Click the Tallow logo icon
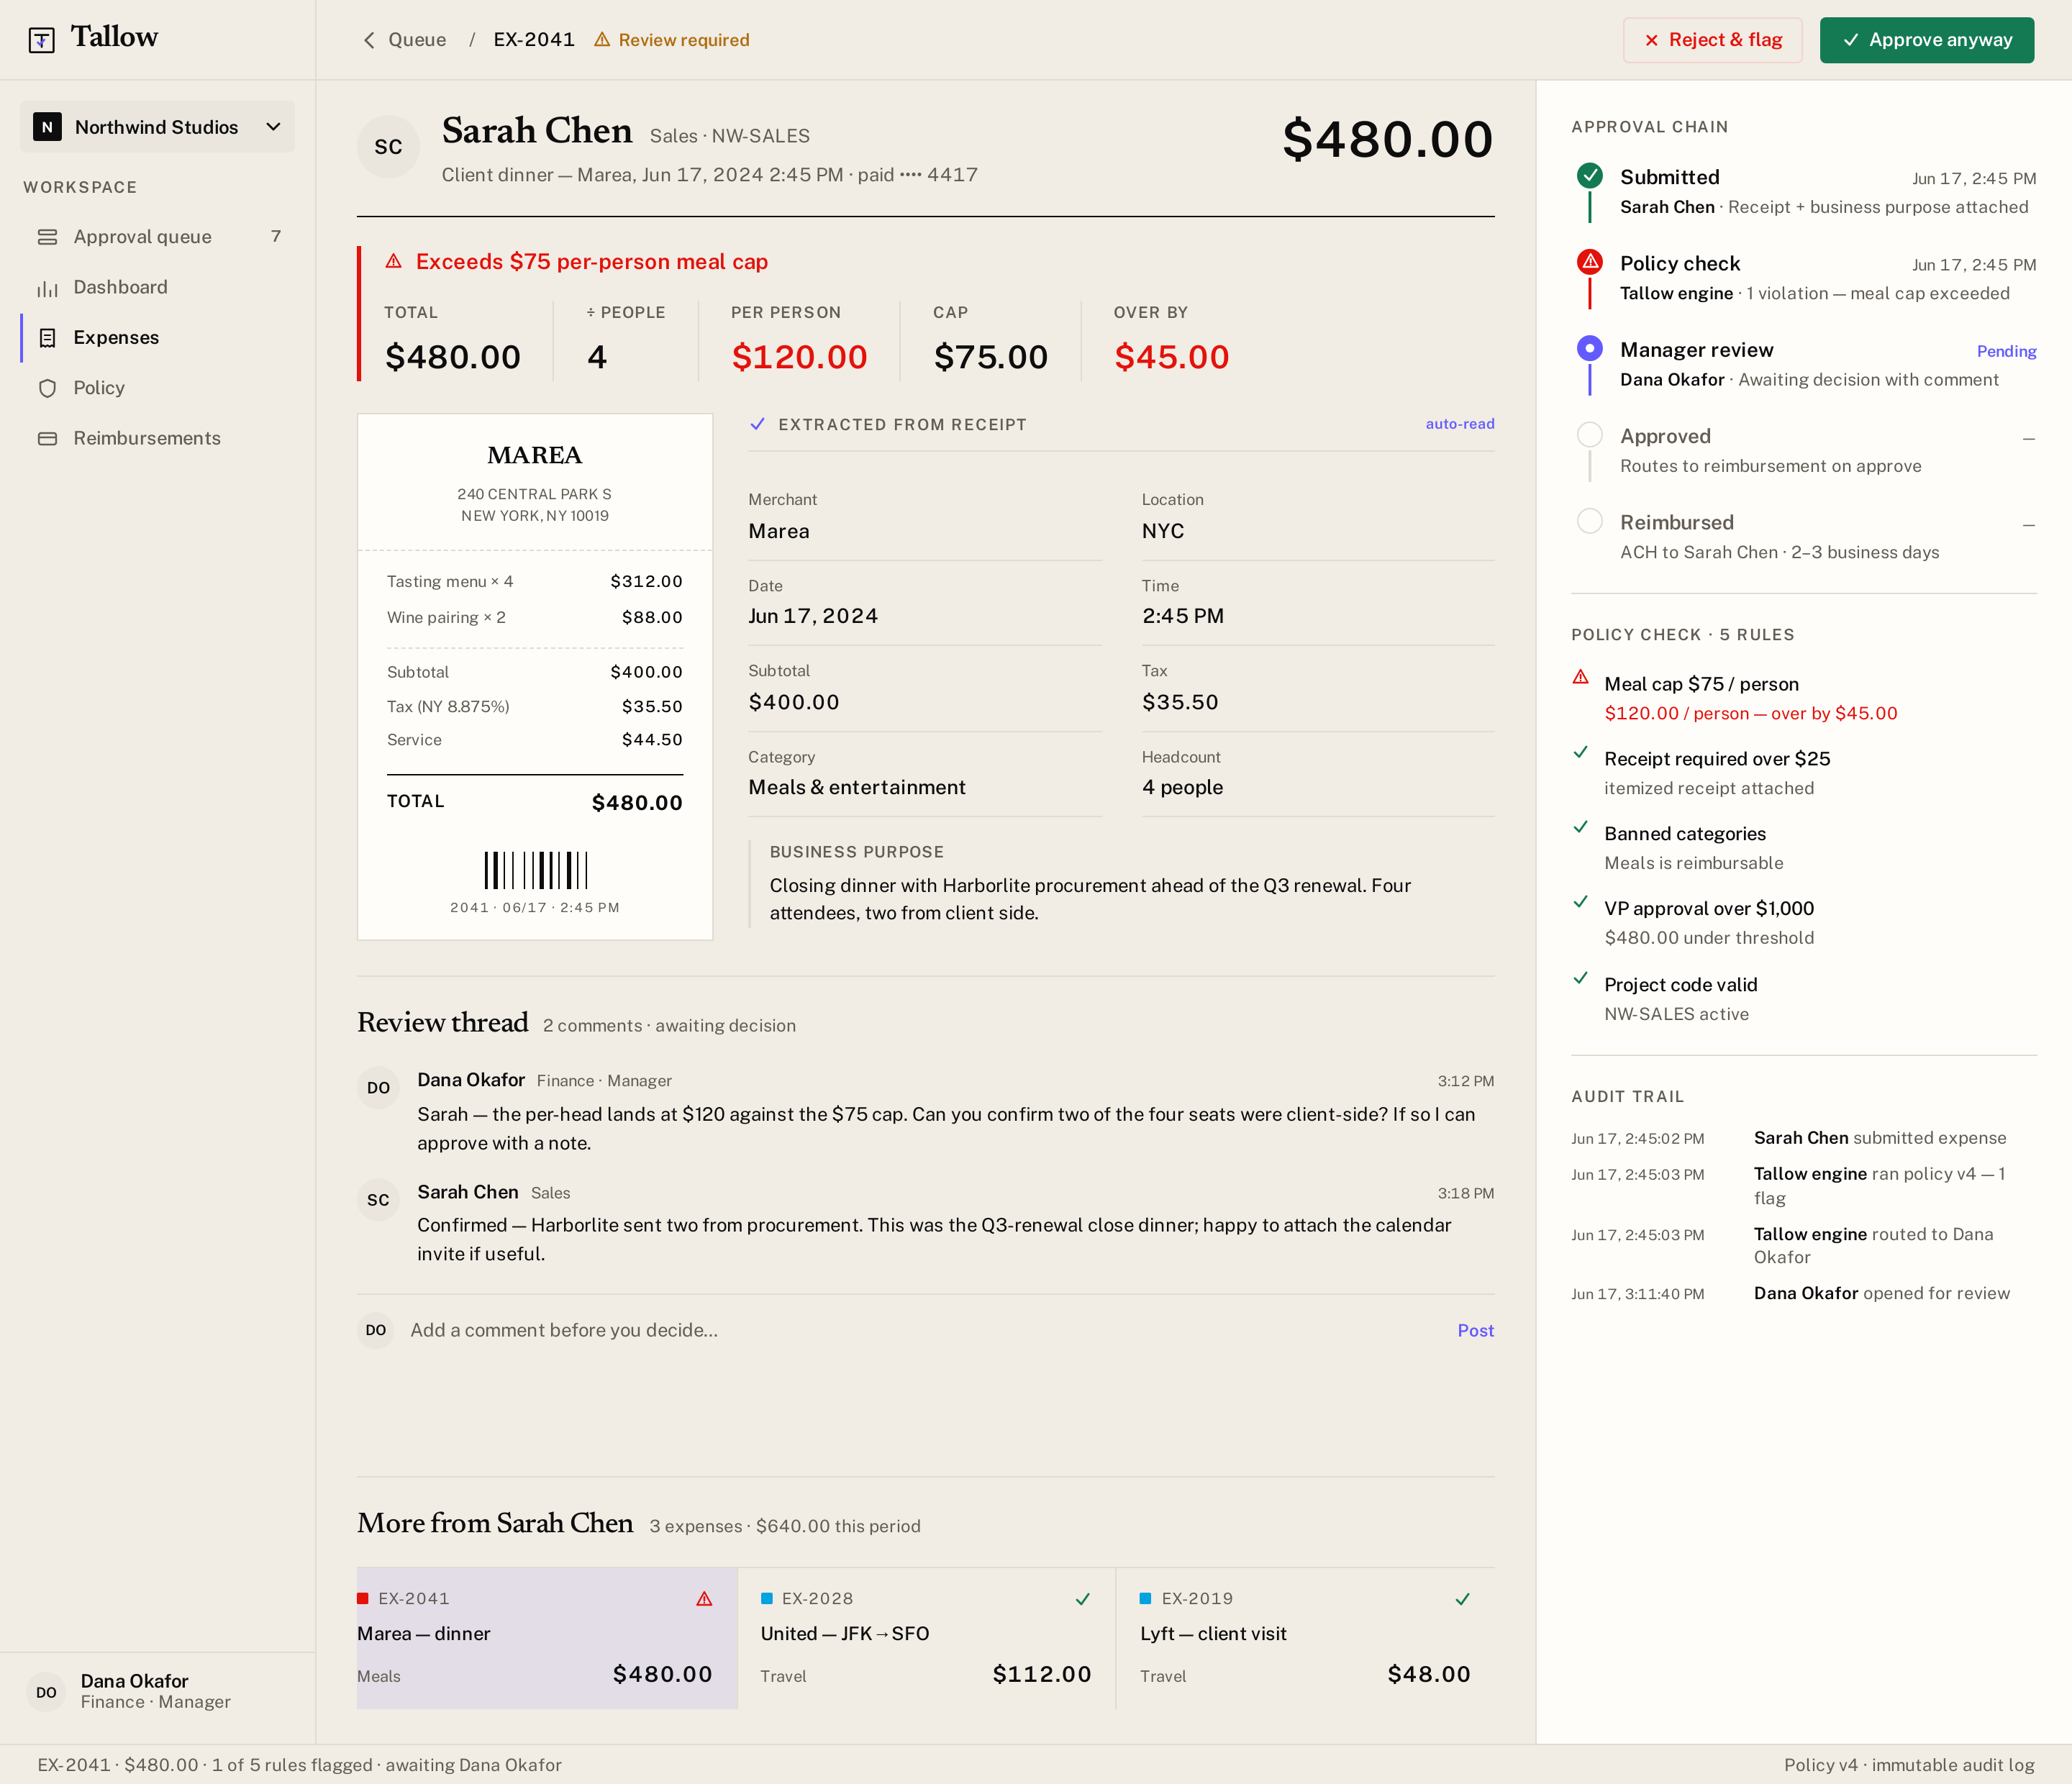This screenshot has width=2072, height=1784. [42, 40]
